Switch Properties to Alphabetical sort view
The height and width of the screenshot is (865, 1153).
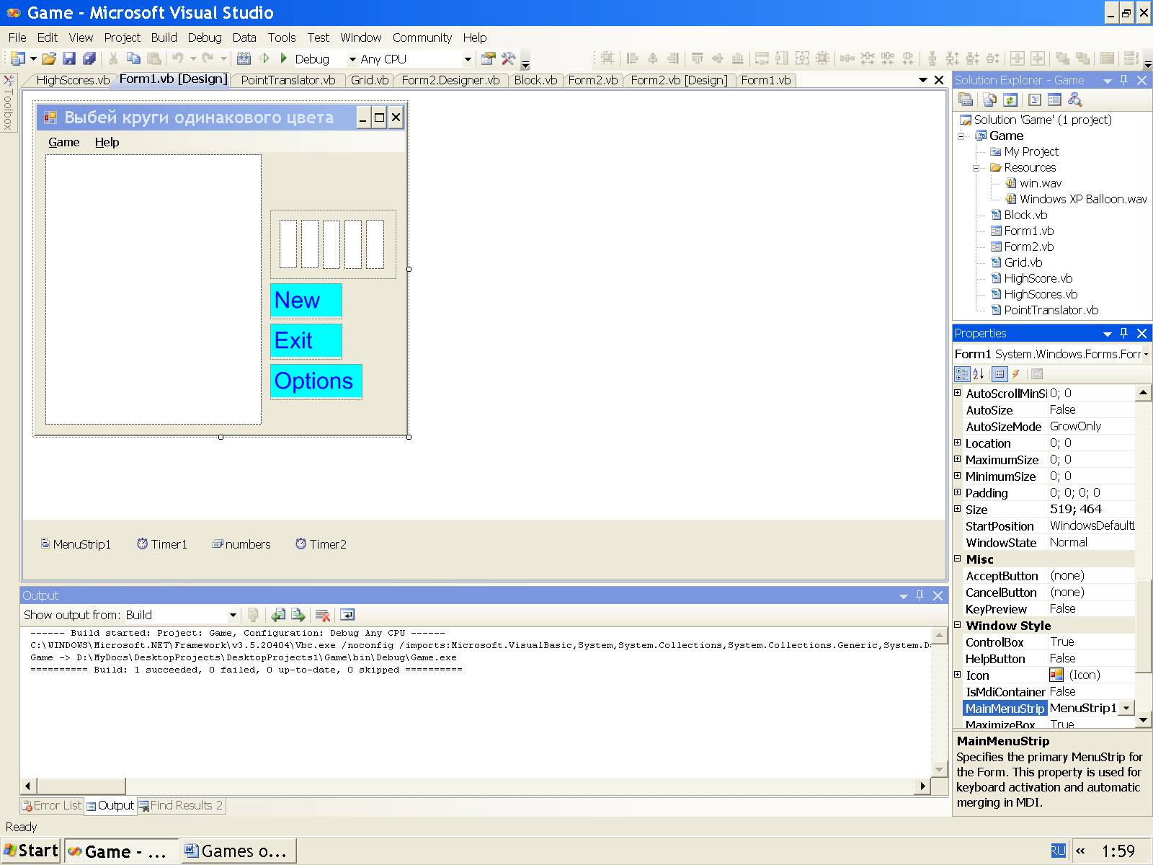click(979, 374)
